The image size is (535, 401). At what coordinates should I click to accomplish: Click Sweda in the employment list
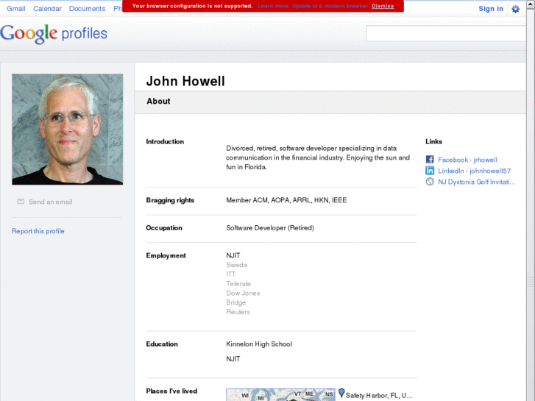pos(236,265)
